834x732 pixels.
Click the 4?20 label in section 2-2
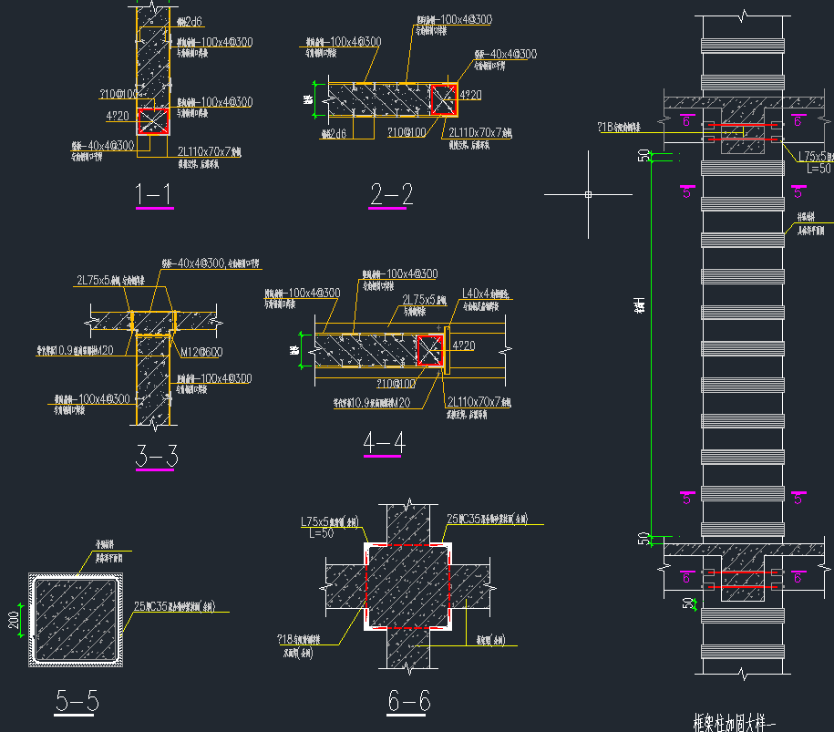point(470,95)
